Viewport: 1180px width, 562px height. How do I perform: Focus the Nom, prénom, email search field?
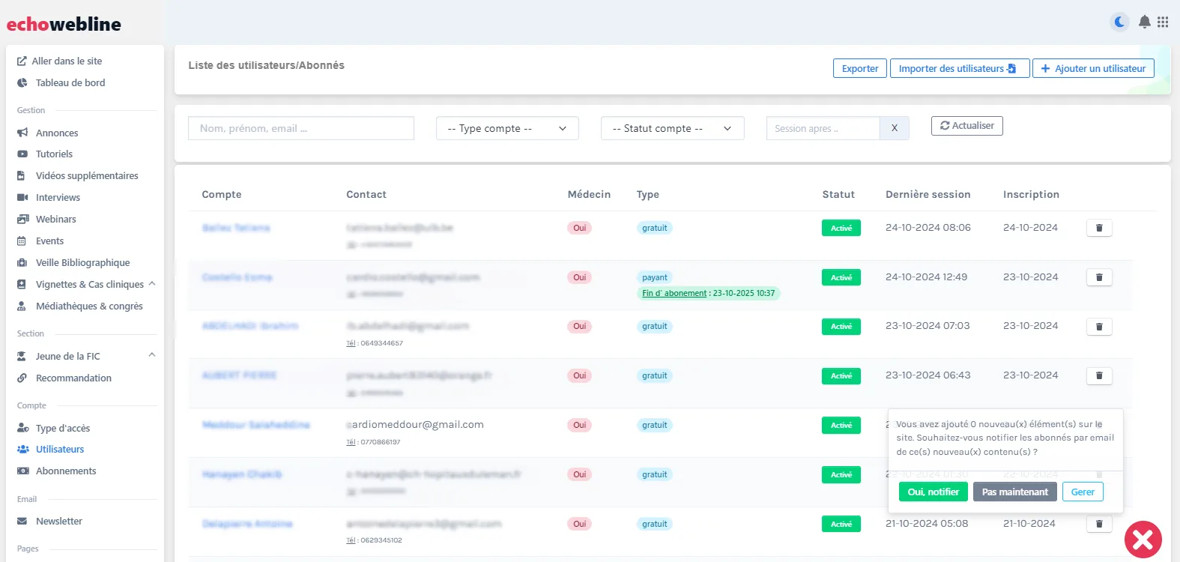(x=301, y=128)
